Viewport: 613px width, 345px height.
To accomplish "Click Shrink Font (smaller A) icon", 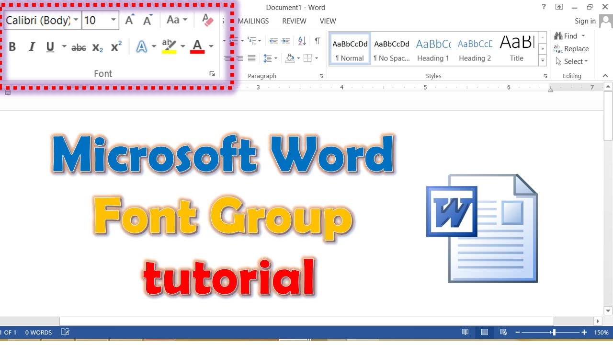I will pos(148,20).
